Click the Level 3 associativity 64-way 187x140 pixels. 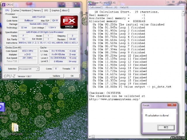(73, 61)
